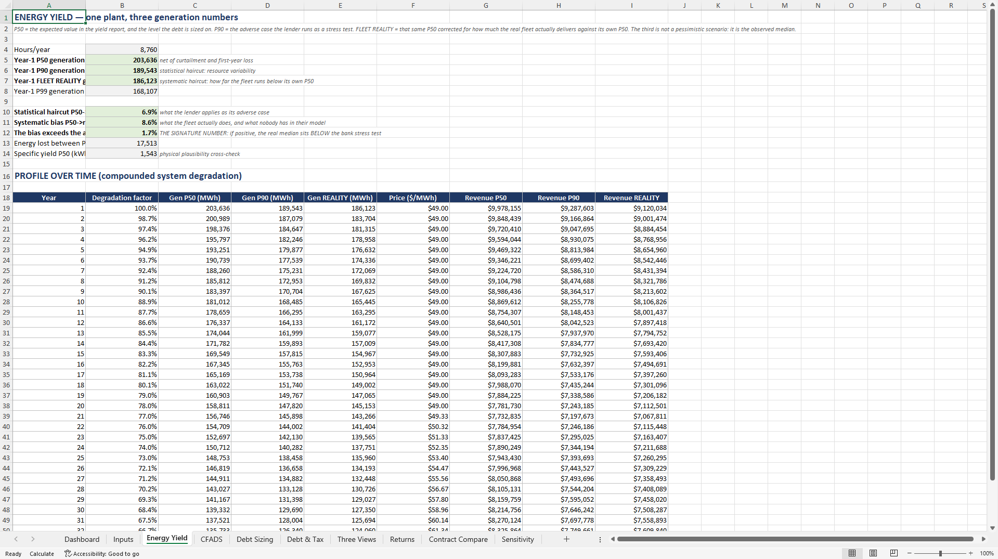Click the zoom in plus icon
This screenshot has height=559, width=998.
[970, 553]
